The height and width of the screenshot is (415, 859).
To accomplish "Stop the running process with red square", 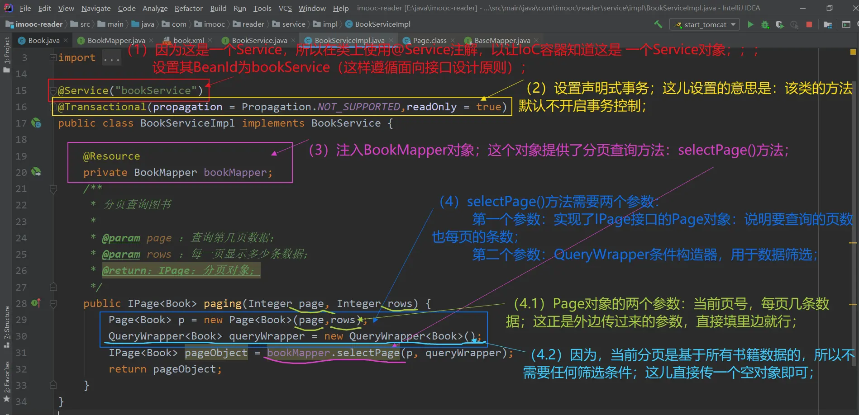I will tap(809, 24).
